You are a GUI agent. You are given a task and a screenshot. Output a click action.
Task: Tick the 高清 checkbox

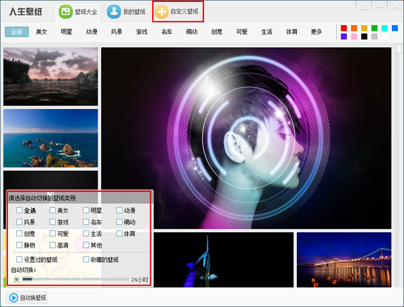(x=53, y=245)
